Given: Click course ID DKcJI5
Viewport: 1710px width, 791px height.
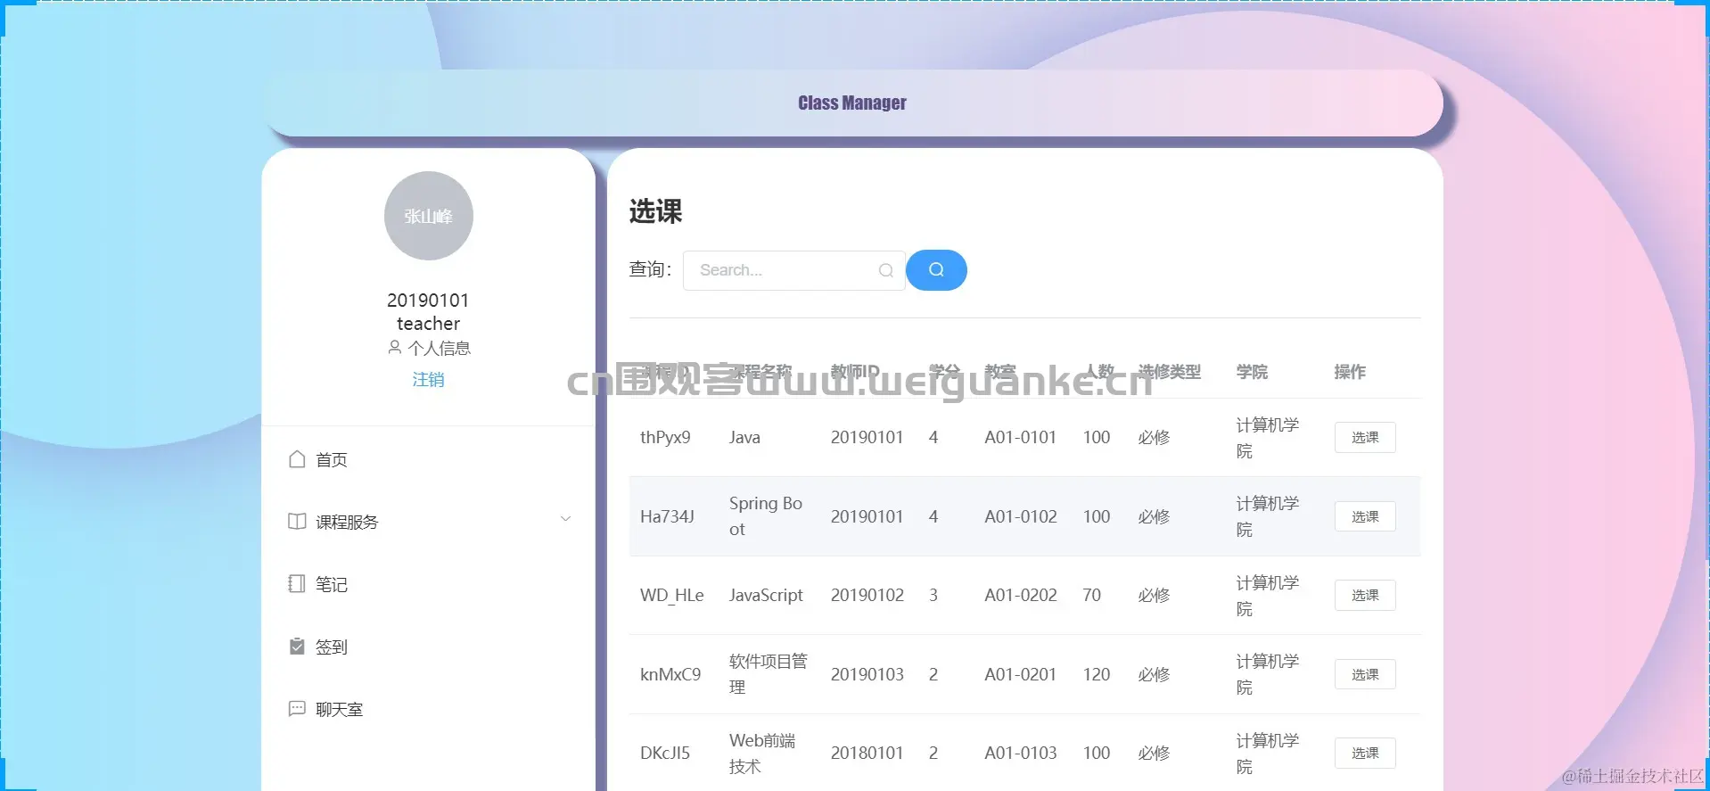Looking at the screenshot, I should [665, 754].
